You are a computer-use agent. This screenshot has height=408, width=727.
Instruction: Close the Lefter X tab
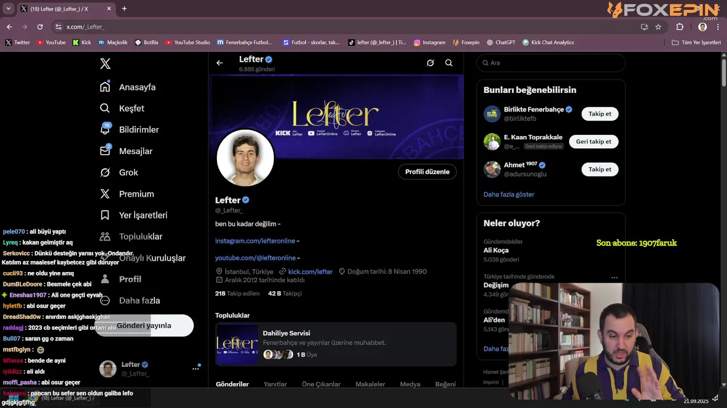pos(109,8)
